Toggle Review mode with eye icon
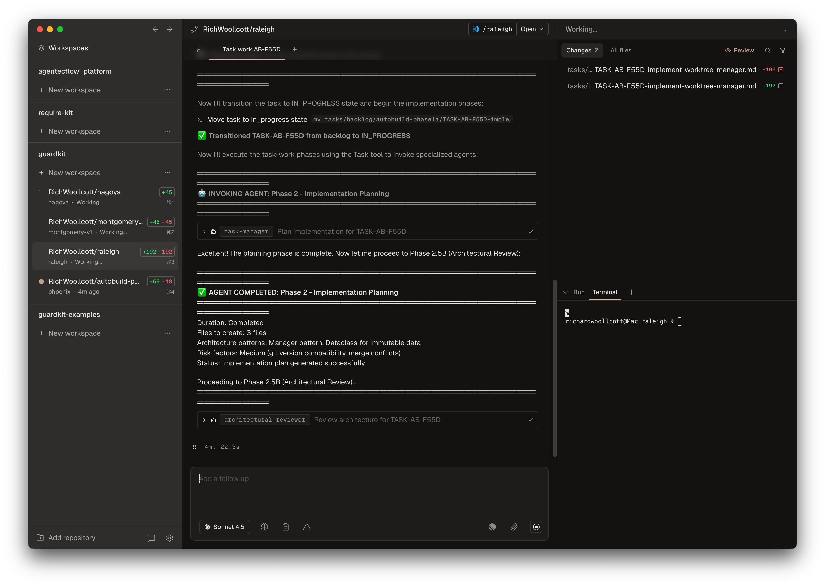 tap(739, 50)
